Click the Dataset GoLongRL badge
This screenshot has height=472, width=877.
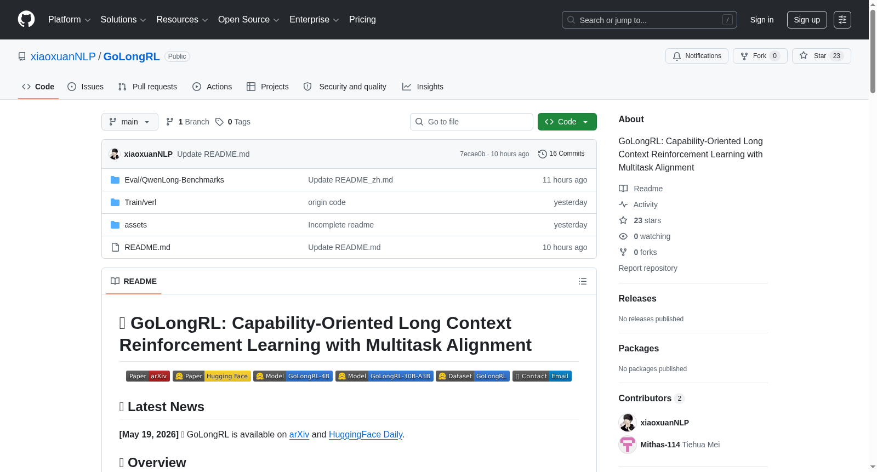[472, 376]
